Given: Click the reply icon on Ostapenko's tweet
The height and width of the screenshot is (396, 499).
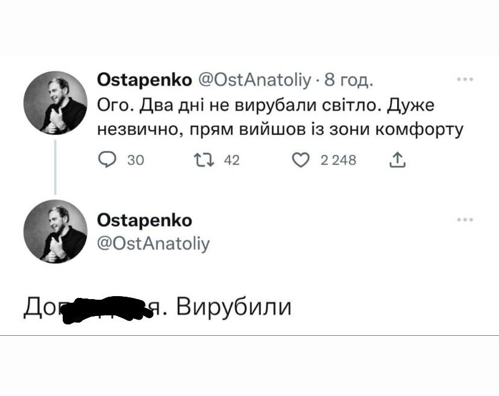Looking at the screenshot, I should pos(107,159).
